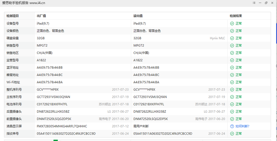The image size is (277, 141).
Task: Click factory value MPGT2 in 销售型号 row
Action: coord(42,46)
